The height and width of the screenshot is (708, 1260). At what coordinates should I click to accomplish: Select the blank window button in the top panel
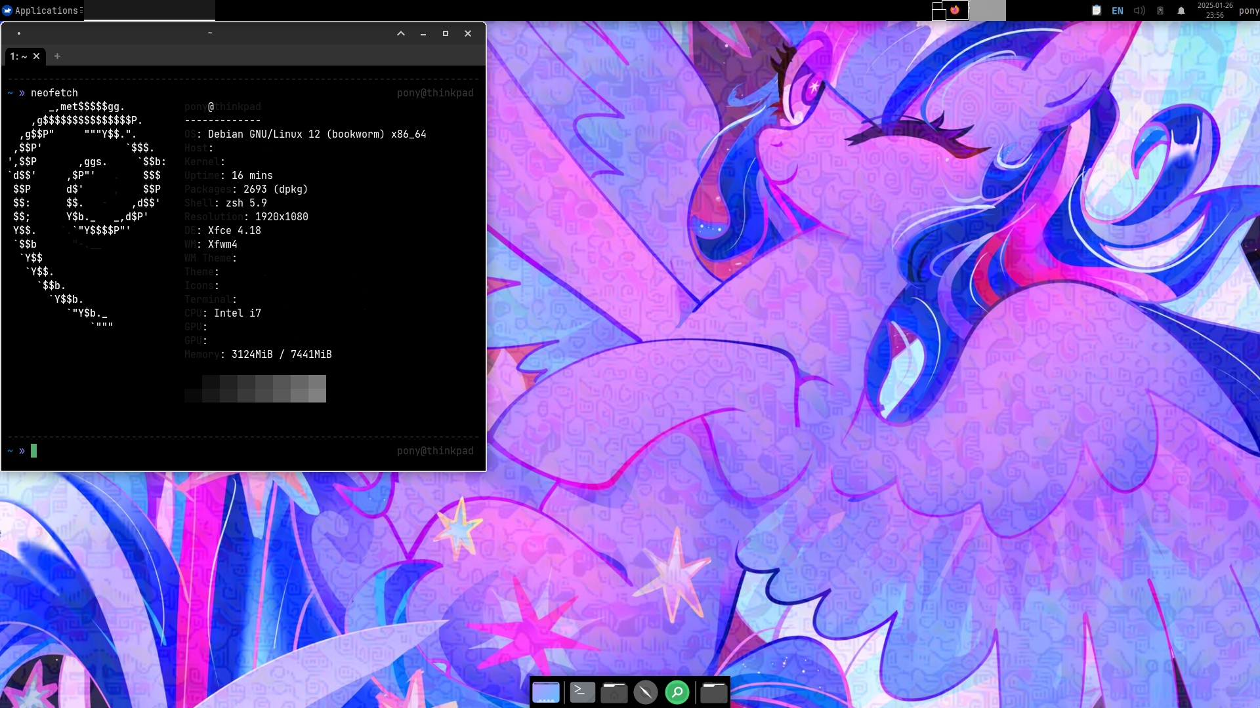(x=150, y=10)
